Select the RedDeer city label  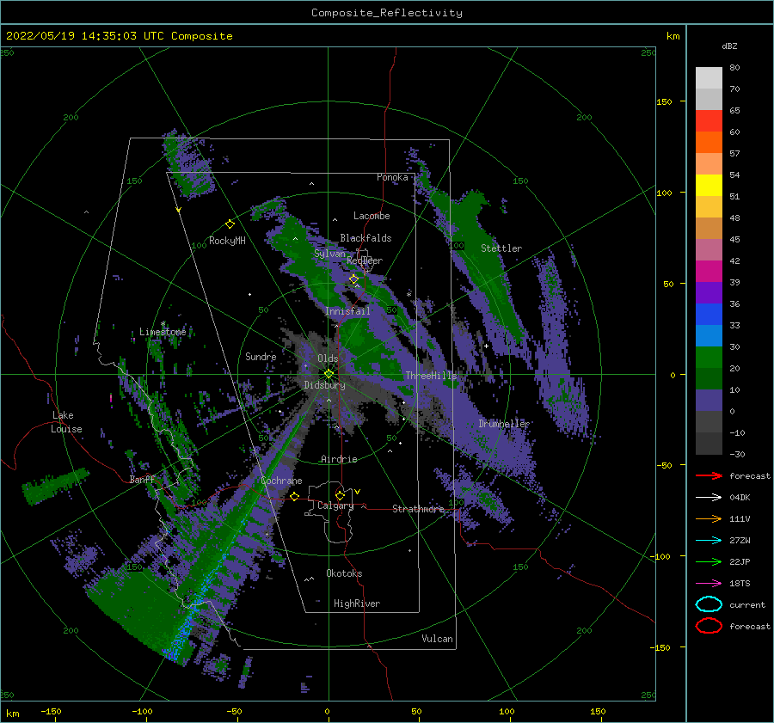pos(365,260)
